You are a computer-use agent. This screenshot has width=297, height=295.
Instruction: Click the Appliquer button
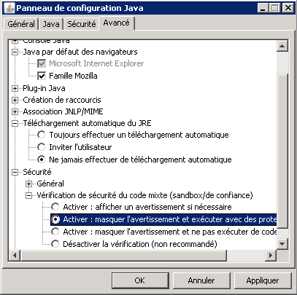[263, 280]
